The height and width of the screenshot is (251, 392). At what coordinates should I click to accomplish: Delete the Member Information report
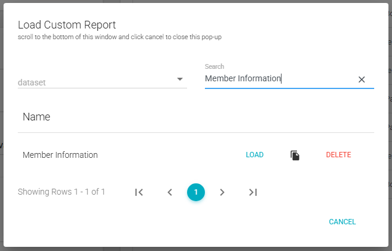pyautogui.click(x=339, y=155)
